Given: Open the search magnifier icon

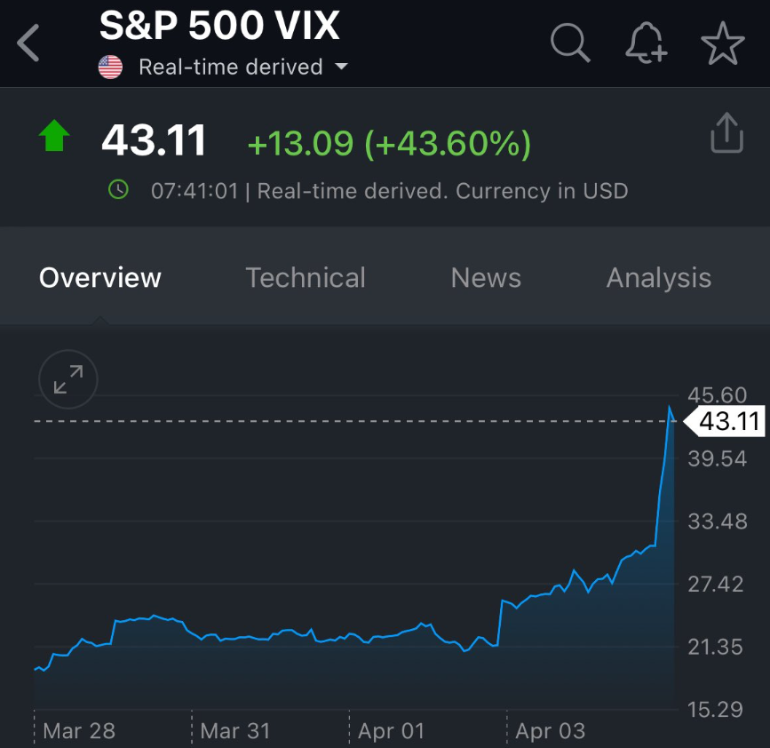Looking at the screenshot, I should (569, 42).
